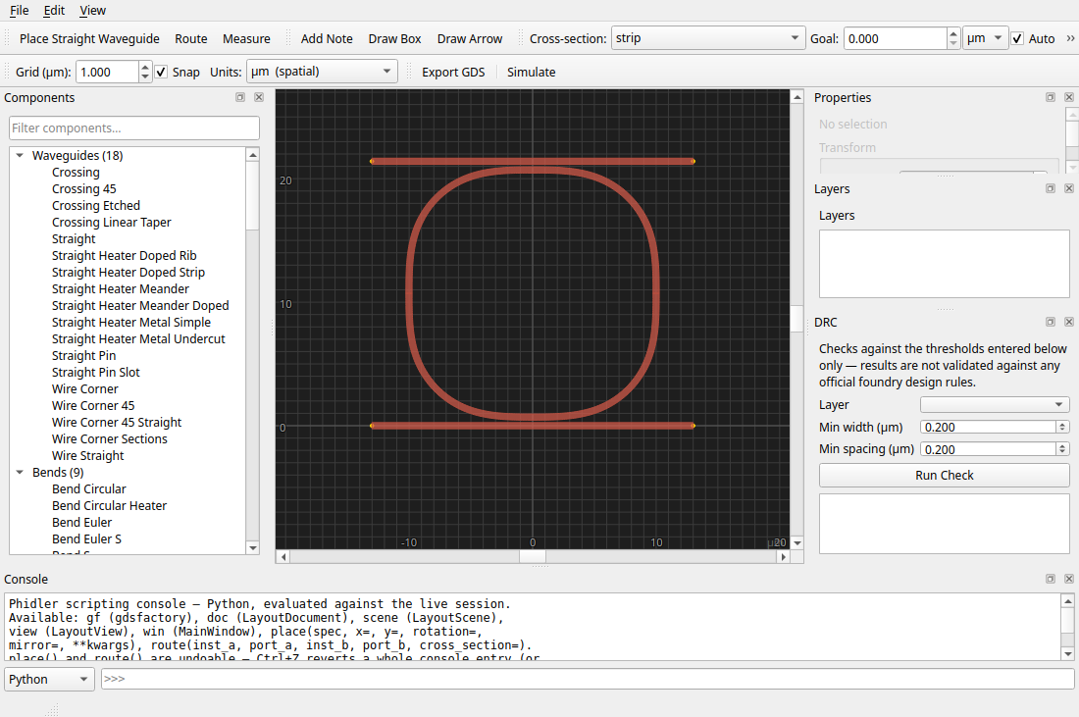Collapse the Waveguides (18) group

20,156
